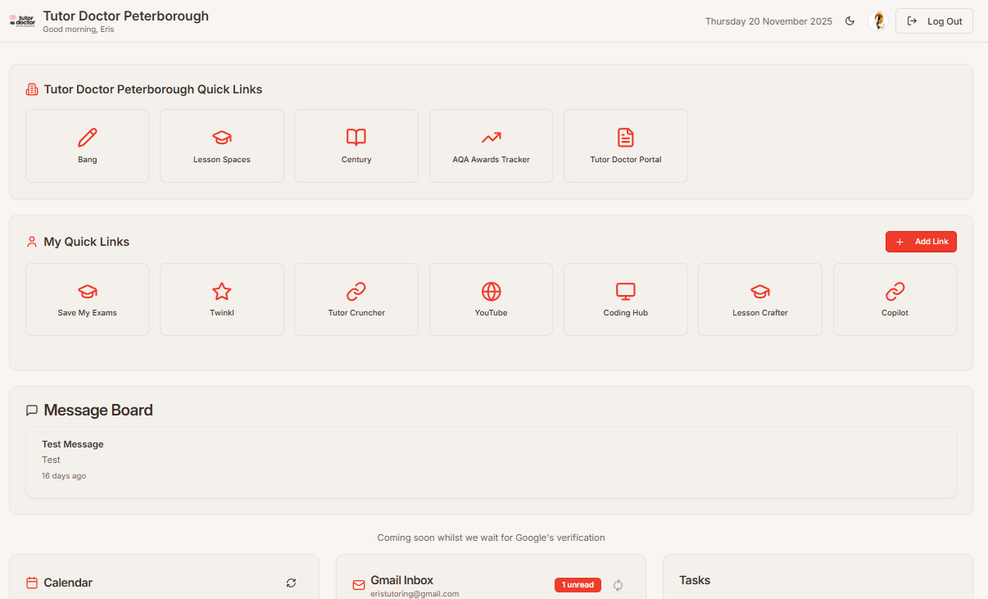The width and height of the screenshot is (988, 599).
Task: Open the Tutor Doctor Portal
Action: [x=625, y=145]
